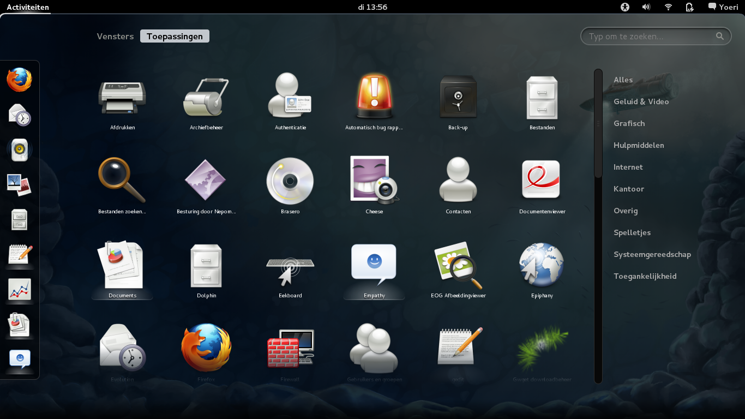The height and width of the screenshot is (419, 745).
Task: Open the Epiphany web browser
Action: 542,271
